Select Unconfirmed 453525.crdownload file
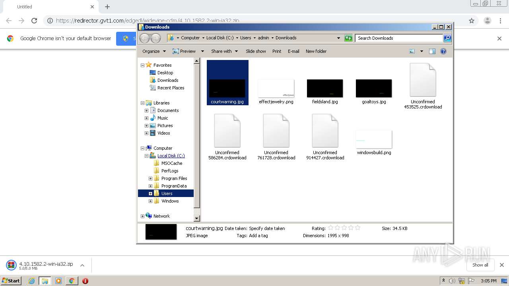The height and width of the screenshot is (286, 509). pos(423,86)
